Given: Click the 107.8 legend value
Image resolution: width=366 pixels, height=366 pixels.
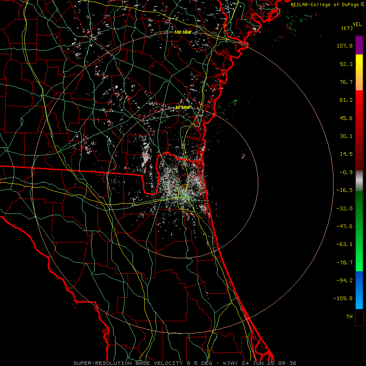Looking at the screenshot, I should point(344,46).
